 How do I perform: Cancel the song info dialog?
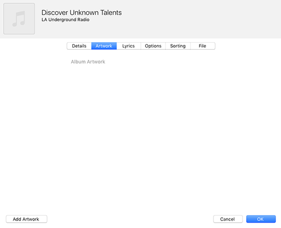click(x=228, y=219)
